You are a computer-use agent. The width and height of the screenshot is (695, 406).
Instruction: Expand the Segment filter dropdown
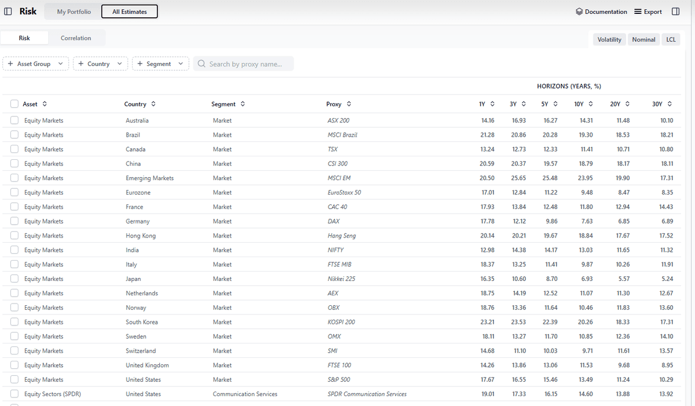[160, 64]
